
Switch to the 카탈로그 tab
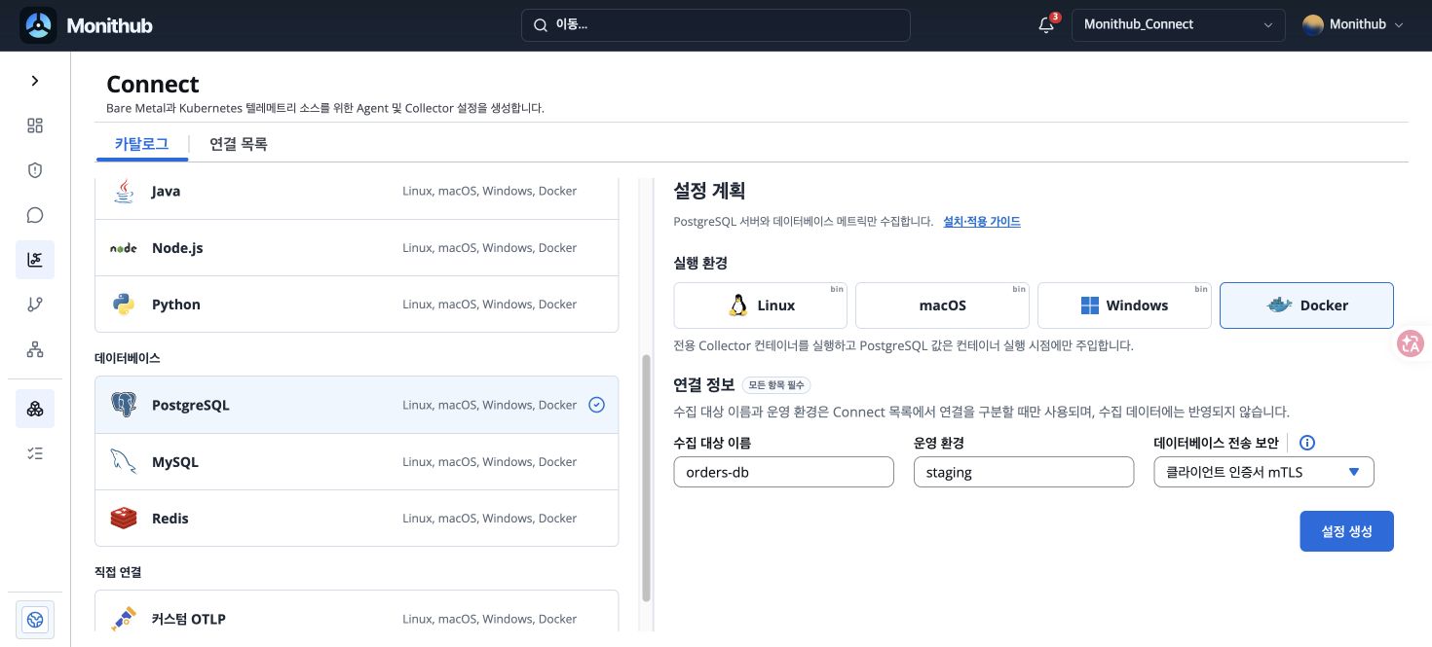point(141,144)
